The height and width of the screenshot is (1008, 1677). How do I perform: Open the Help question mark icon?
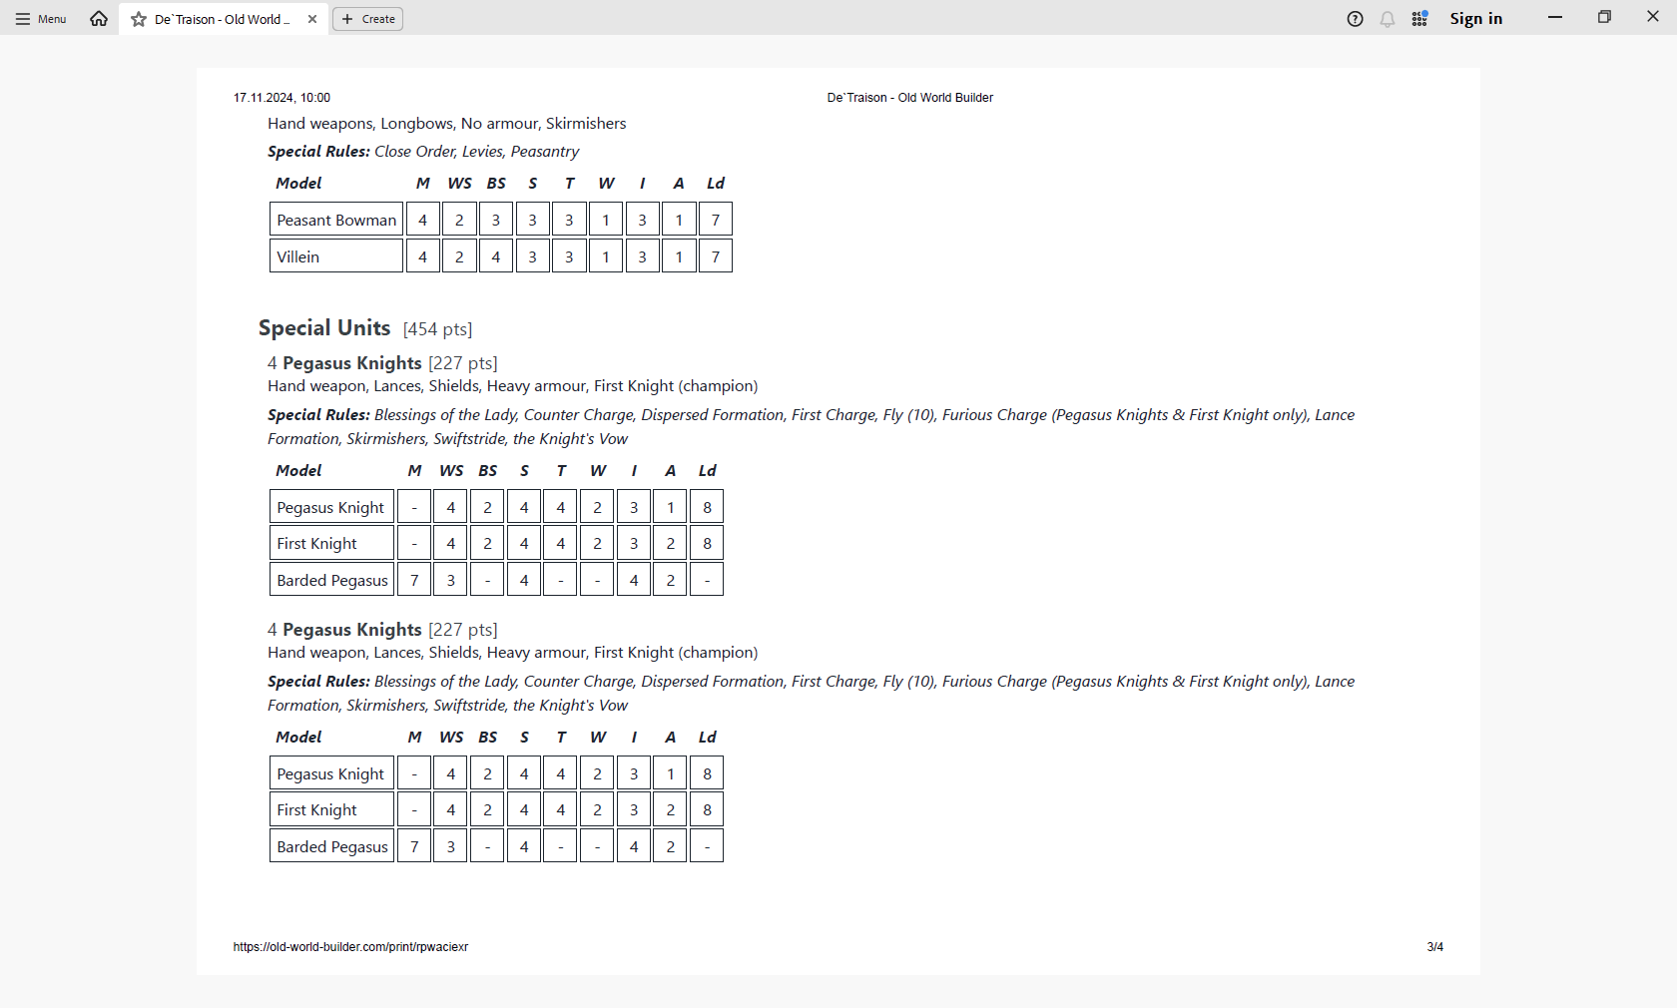click(x=1355, y=19)
